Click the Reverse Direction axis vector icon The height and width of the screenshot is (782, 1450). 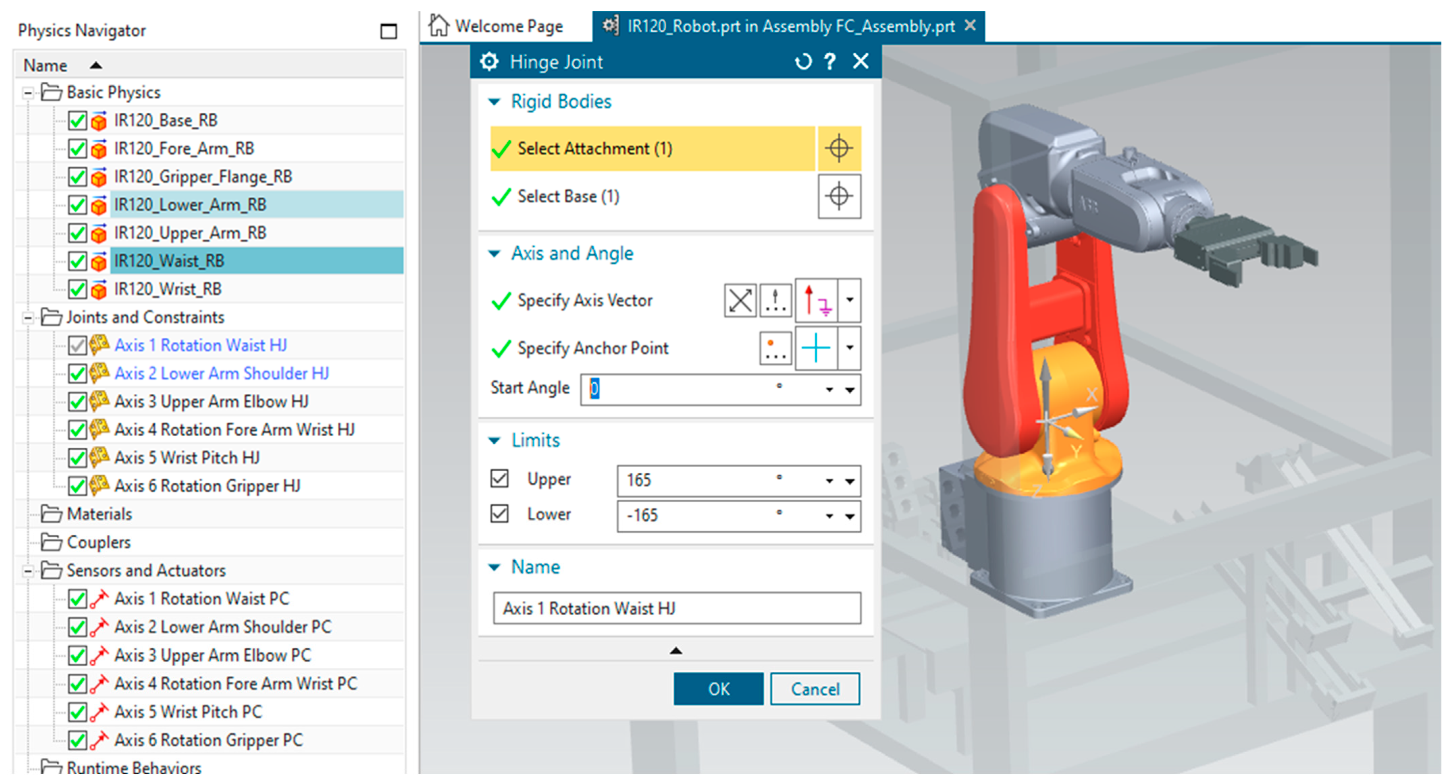tap(740, 300)
